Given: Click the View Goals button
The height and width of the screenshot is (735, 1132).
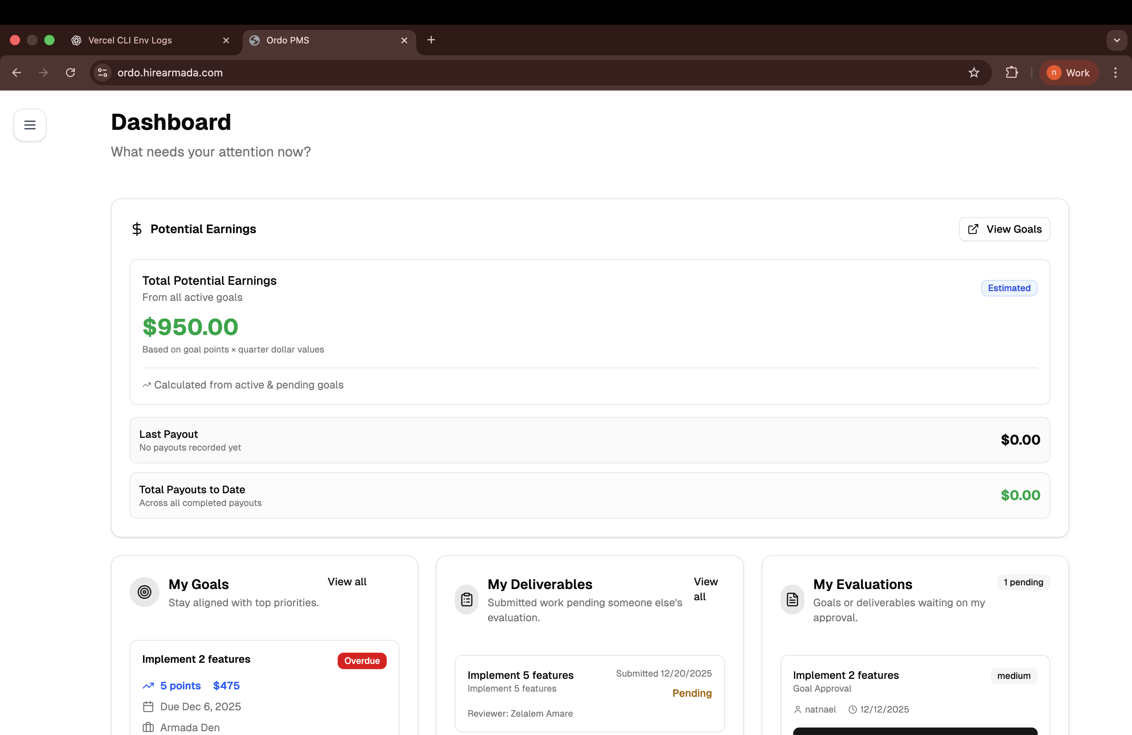Looking at the screenshot, I should 1004,229.
